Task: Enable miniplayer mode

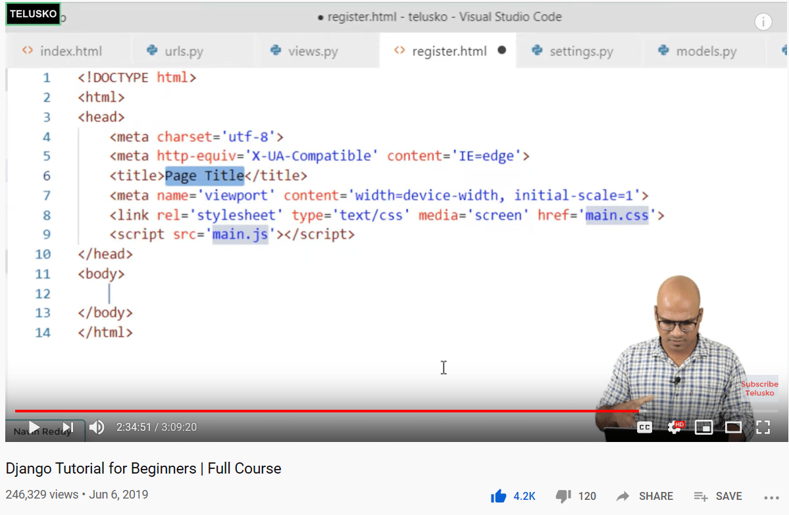Action: (703, 428)
